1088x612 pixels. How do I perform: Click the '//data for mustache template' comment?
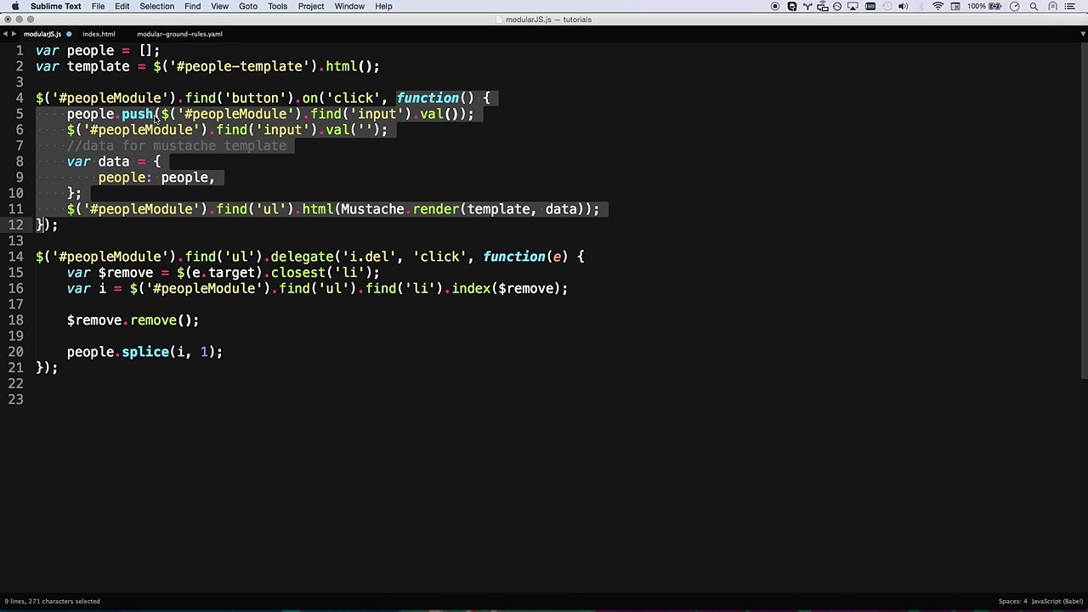[x=177, y=145]
